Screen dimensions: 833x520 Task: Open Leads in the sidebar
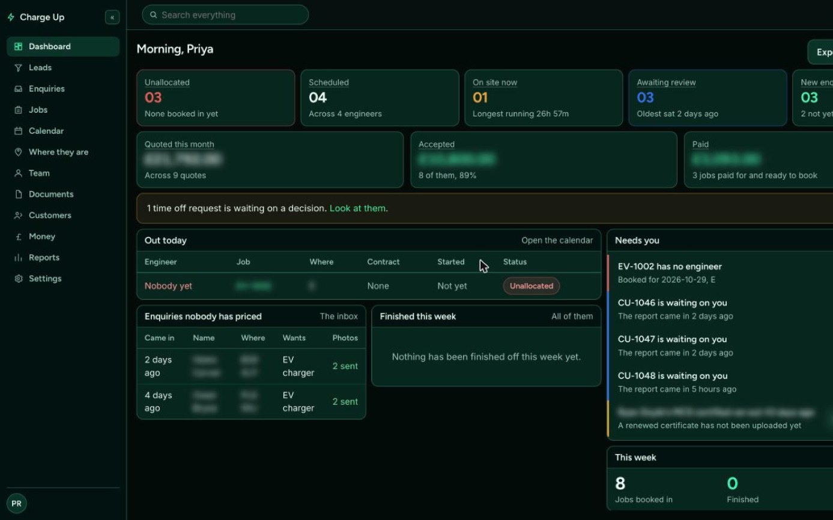point(63,68)
